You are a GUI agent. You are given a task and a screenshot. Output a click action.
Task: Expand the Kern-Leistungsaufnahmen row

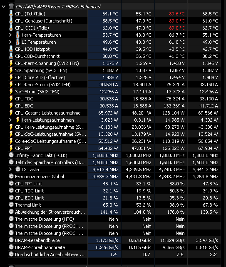pos(10,120)
